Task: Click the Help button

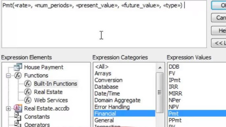Action: click(x=219, y=30)
